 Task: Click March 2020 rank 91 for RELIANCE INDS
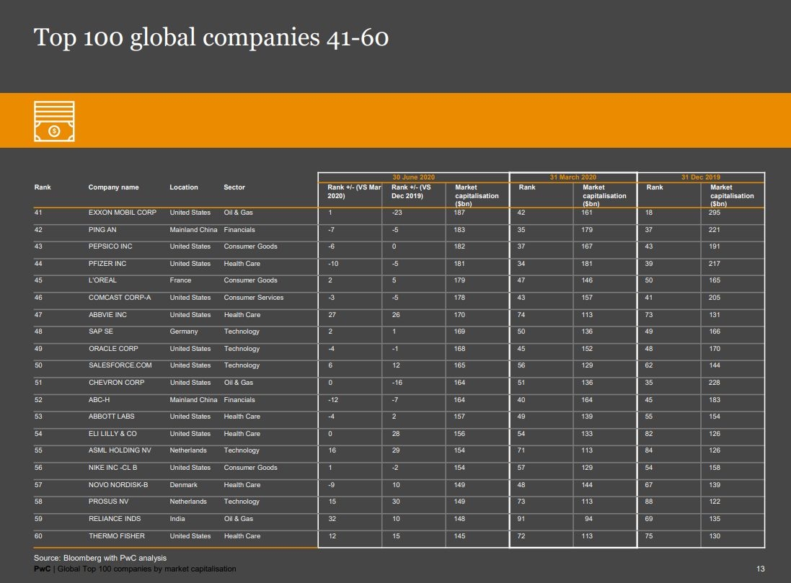(x=521, y=518)
